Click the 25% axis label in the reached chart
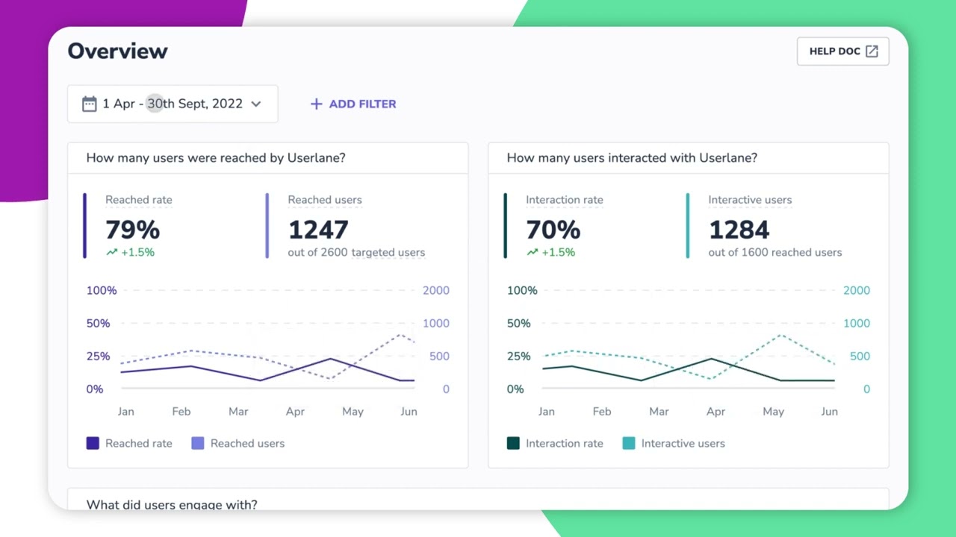Screen dimensions: 956x537 tap(98, 356)
